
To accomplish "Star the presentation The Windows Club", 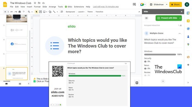I will (x=35, y=3).
